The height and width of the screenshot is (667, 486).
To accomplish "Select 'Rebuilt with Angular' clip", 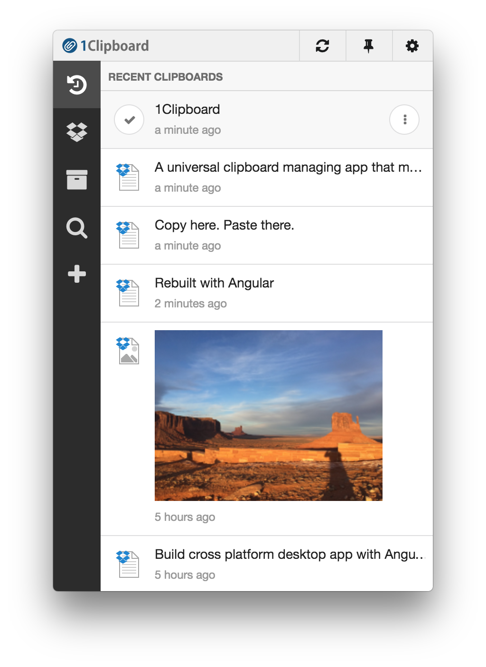I will pyautogui.click(x=215, y=283).
